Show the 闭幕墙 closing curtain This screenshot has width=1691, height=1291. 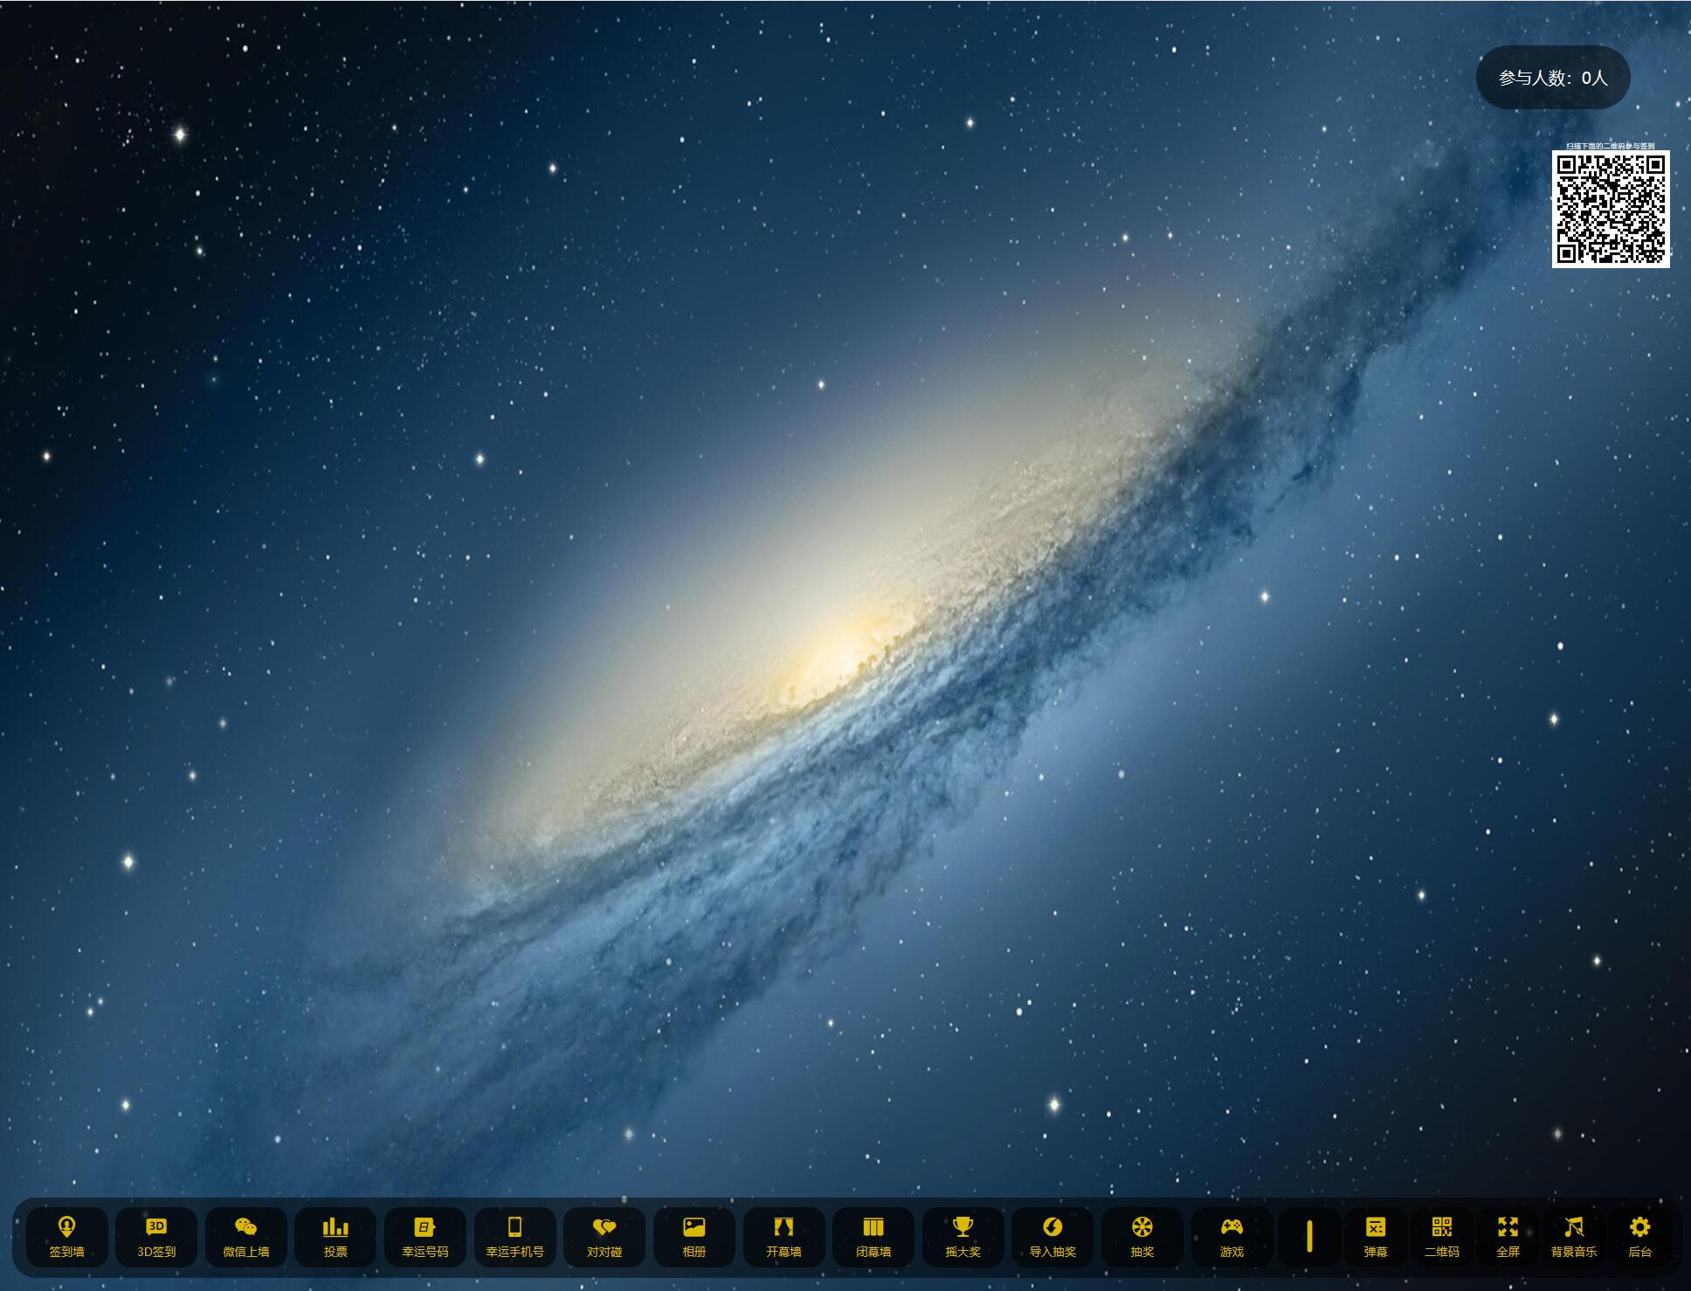coord(873,1237)
